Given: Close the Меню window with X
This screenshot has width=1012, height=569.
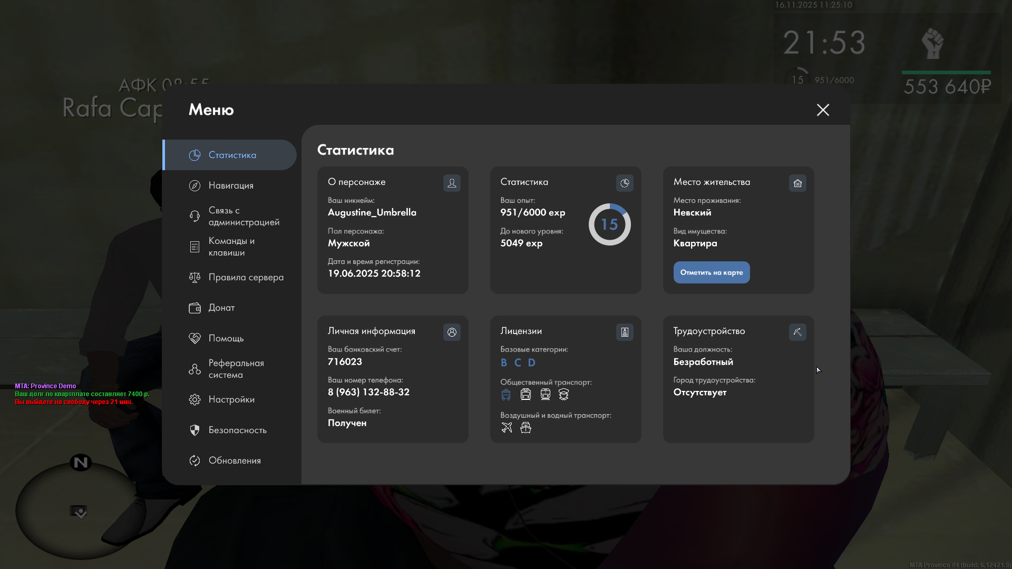Looking at the screenshot, I should 823,110.
